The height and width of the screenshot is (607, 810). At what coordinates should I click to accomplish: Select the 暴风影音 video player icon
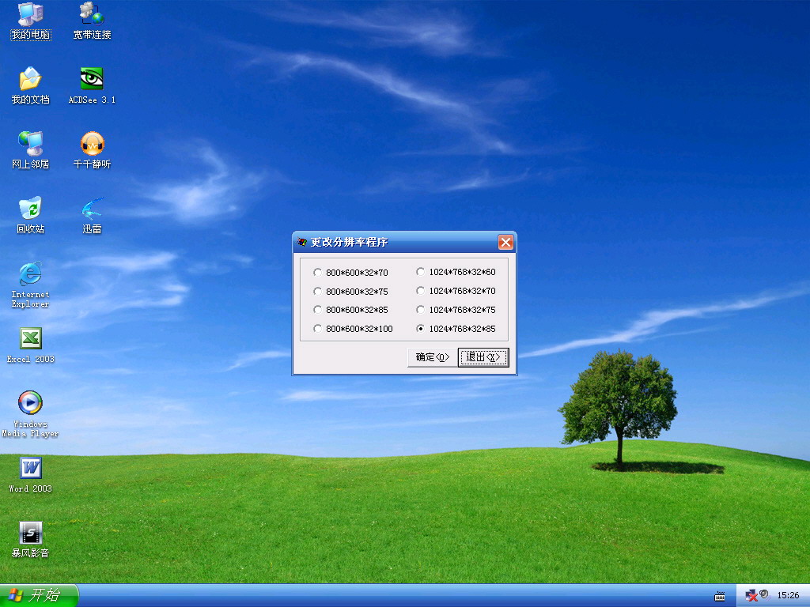tap(31, 539)
